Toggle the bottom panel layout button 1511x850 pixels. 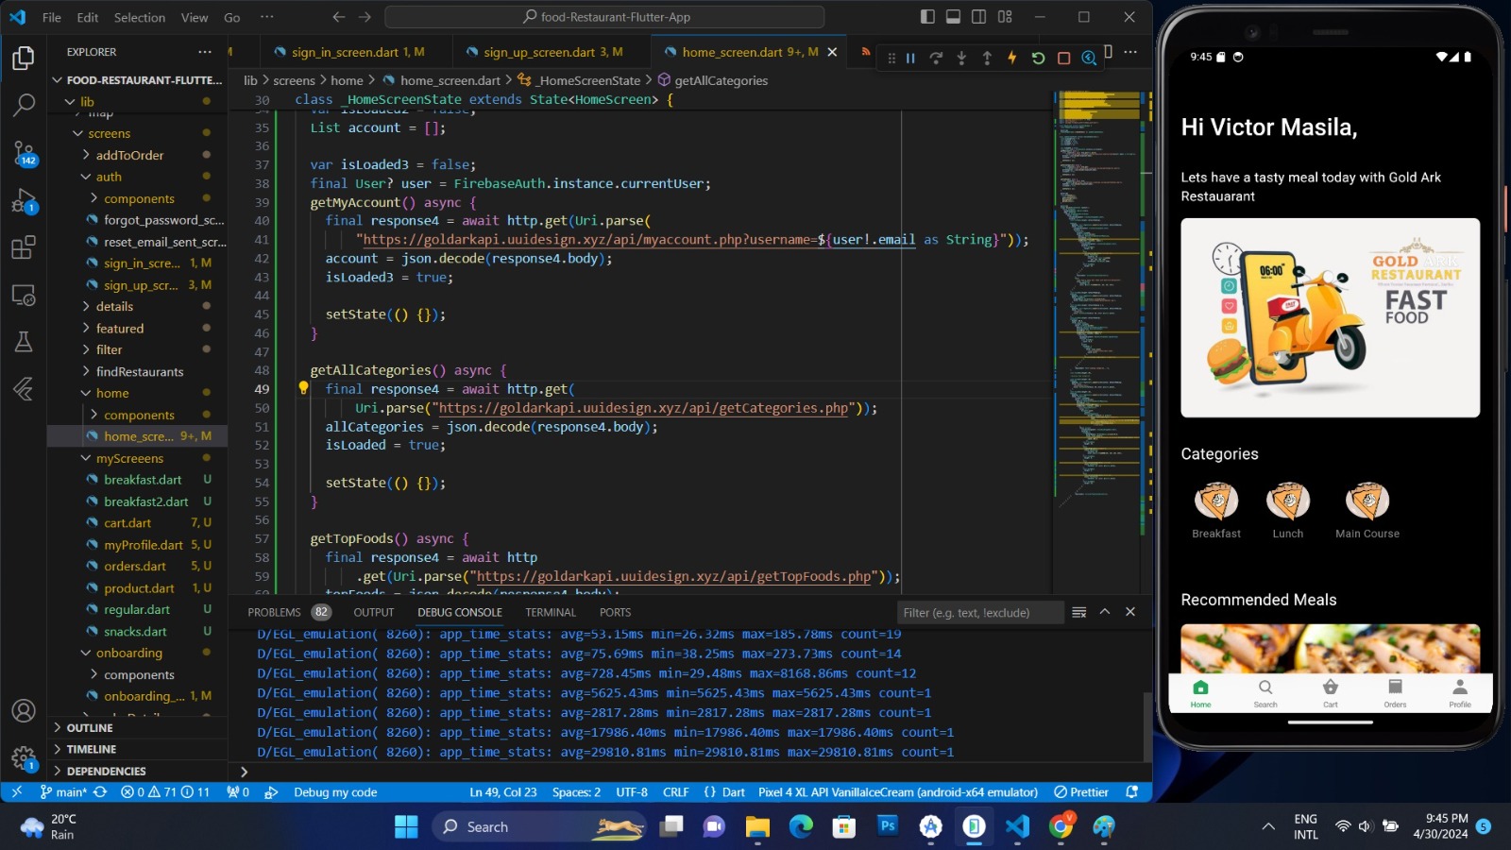953,17
